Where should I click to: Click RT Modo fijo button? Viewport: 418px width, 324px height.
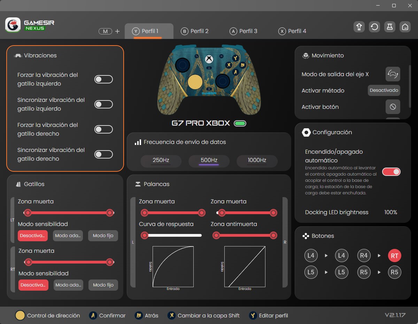coord(103,285)
